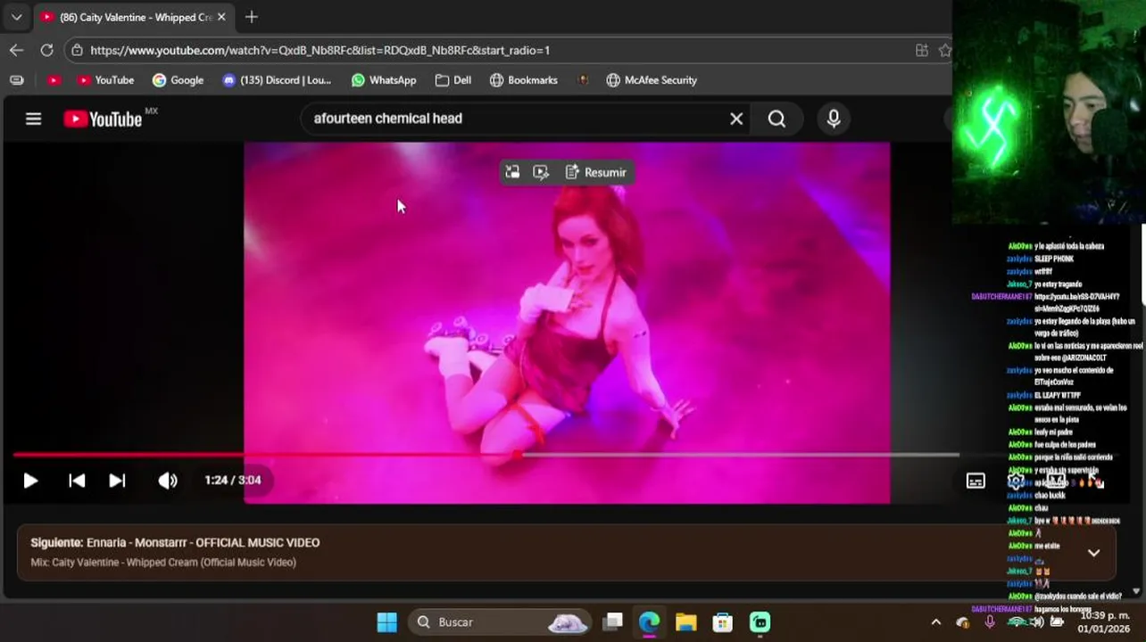Mute the video volume
Viewport: 1146px width, 642px height.
click(x=168, y=481)
